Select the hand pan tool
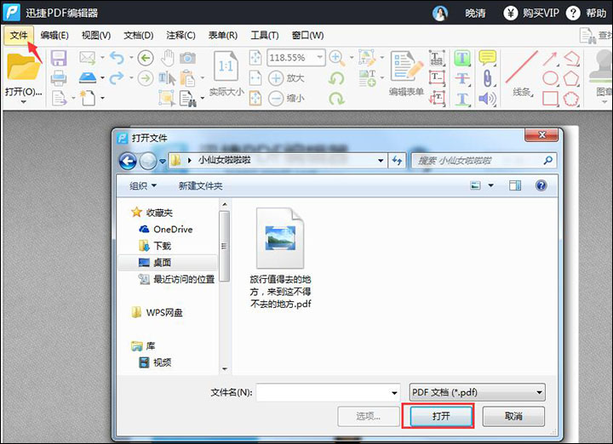Image resolution: width=613 pixels, height=444 pixels. [168, 58]
